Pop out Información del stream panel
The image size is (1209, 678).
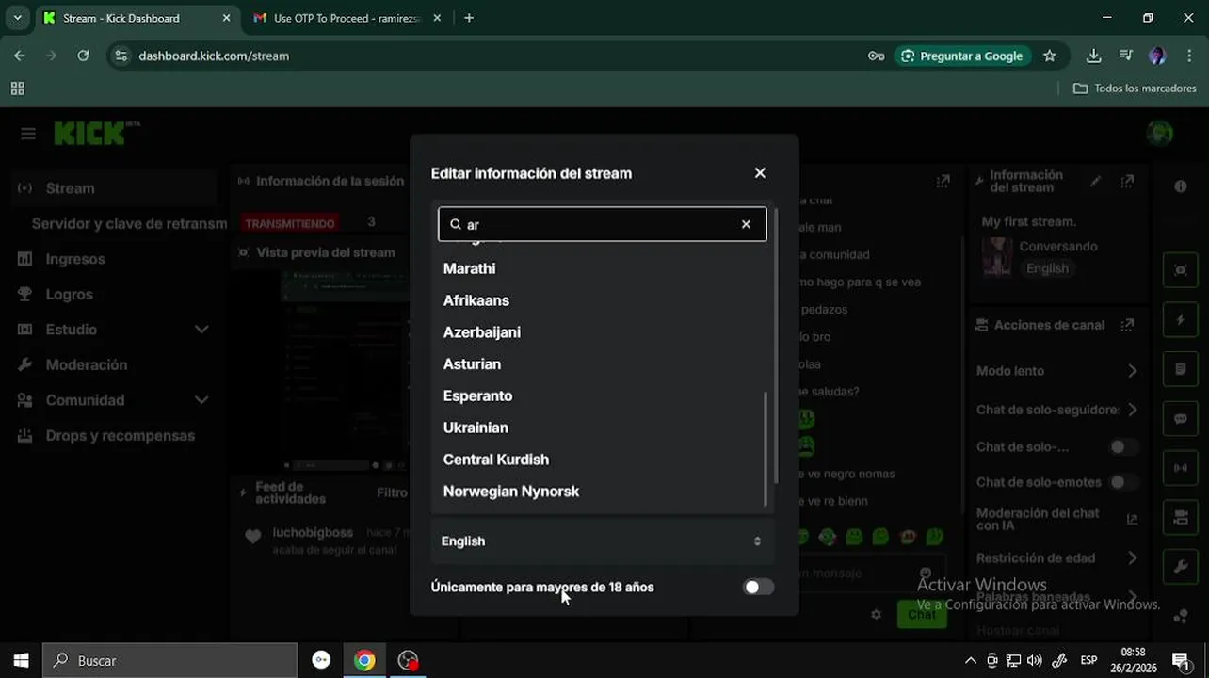(x=1128, y=181)
